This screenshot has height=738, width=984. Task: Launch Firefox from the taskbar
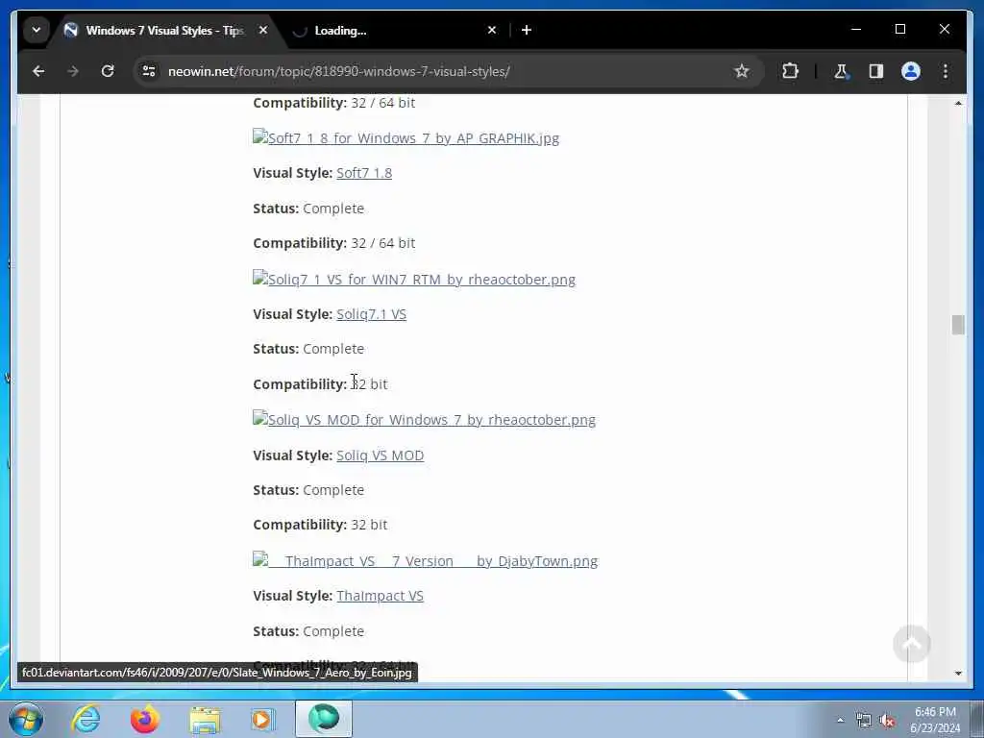coord(144,719)
